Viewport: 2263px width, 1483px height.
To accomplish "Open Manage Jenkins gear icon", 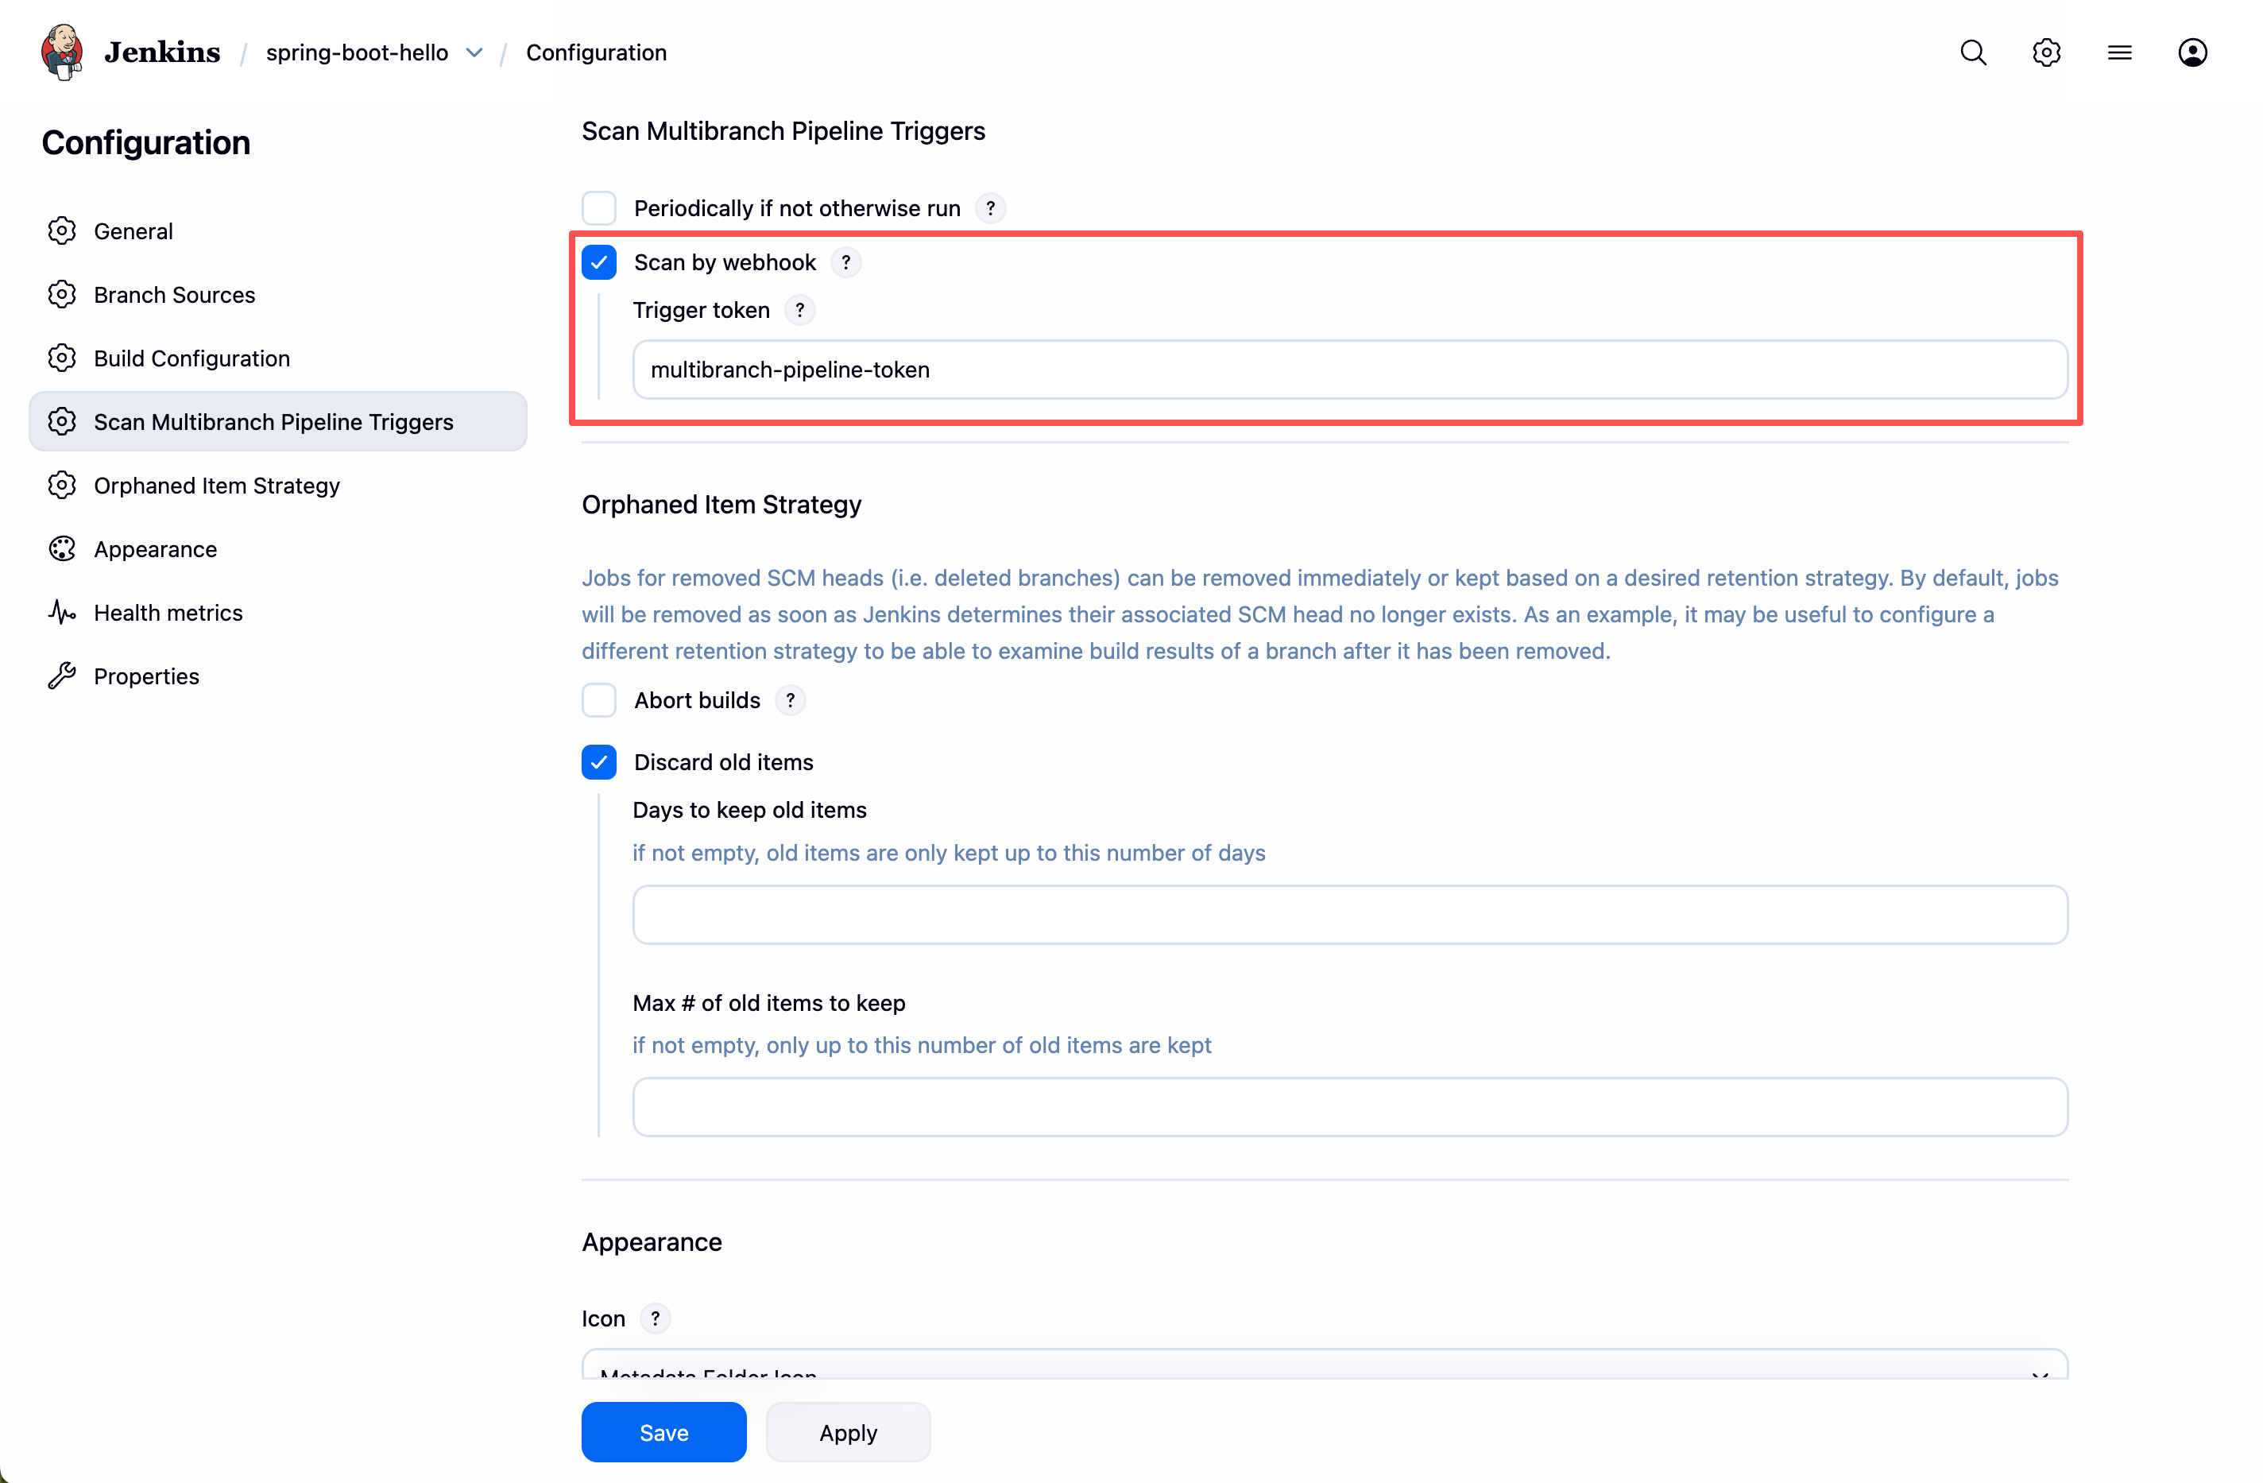I will (x=2046, y=52).
